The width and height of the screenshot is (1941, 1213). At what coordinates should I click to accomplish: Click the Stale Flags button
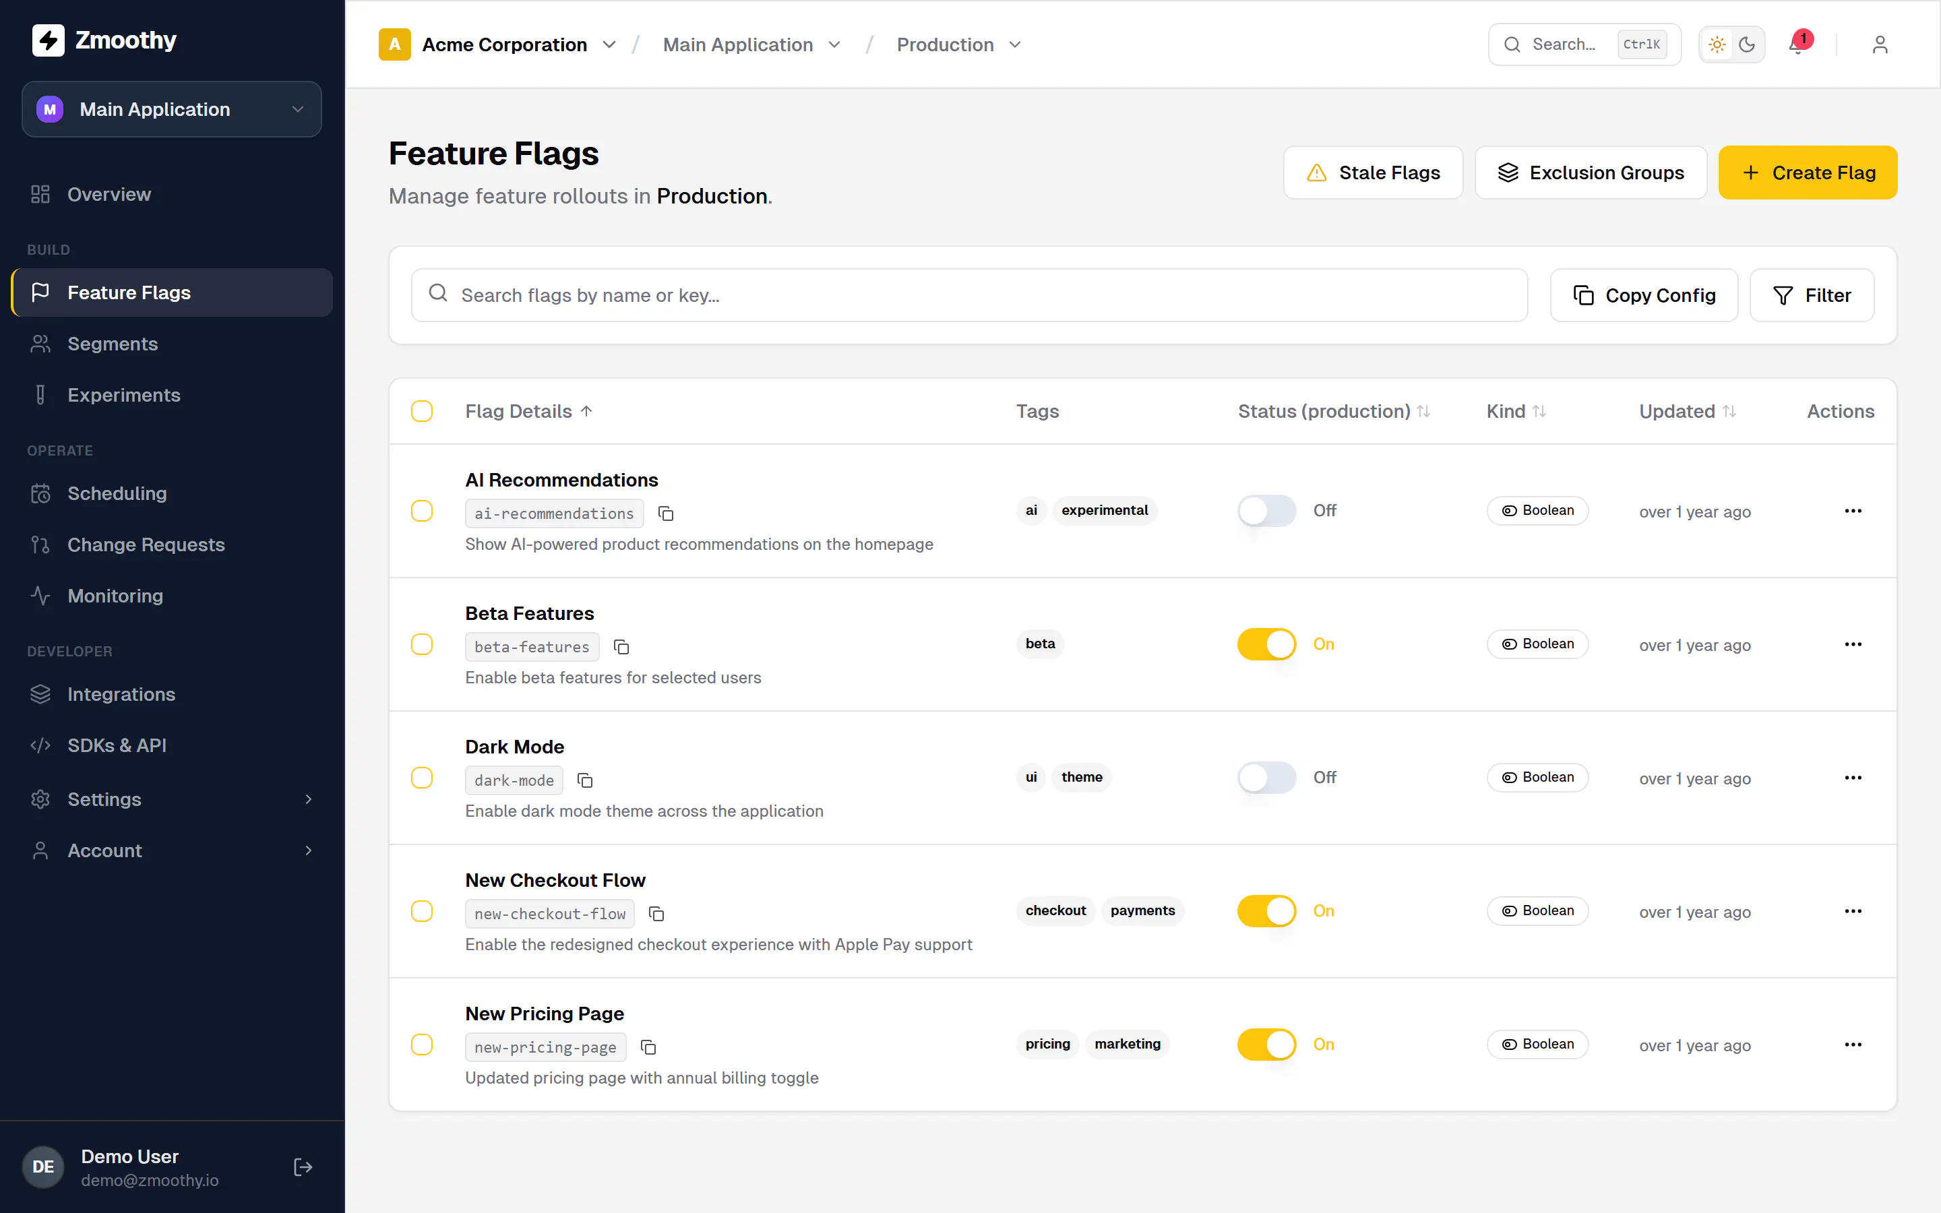[1373, 173]
